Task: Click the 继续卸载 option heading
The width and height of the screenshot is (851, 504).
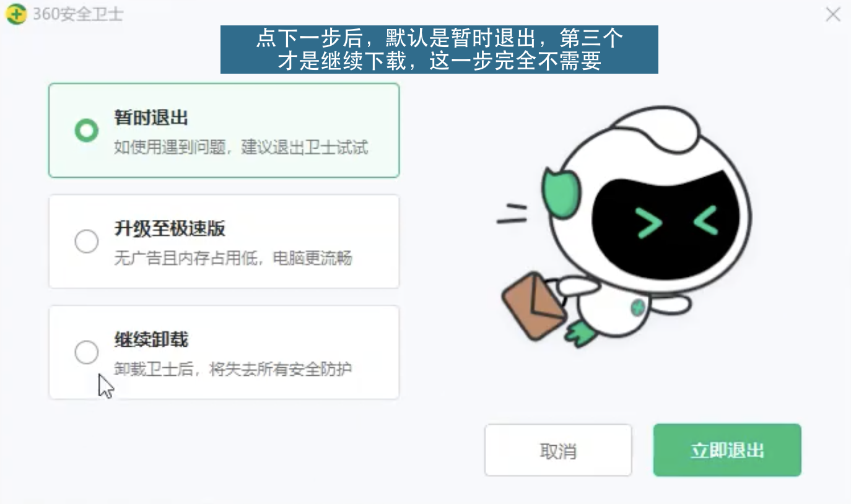Action: point(151,339)
